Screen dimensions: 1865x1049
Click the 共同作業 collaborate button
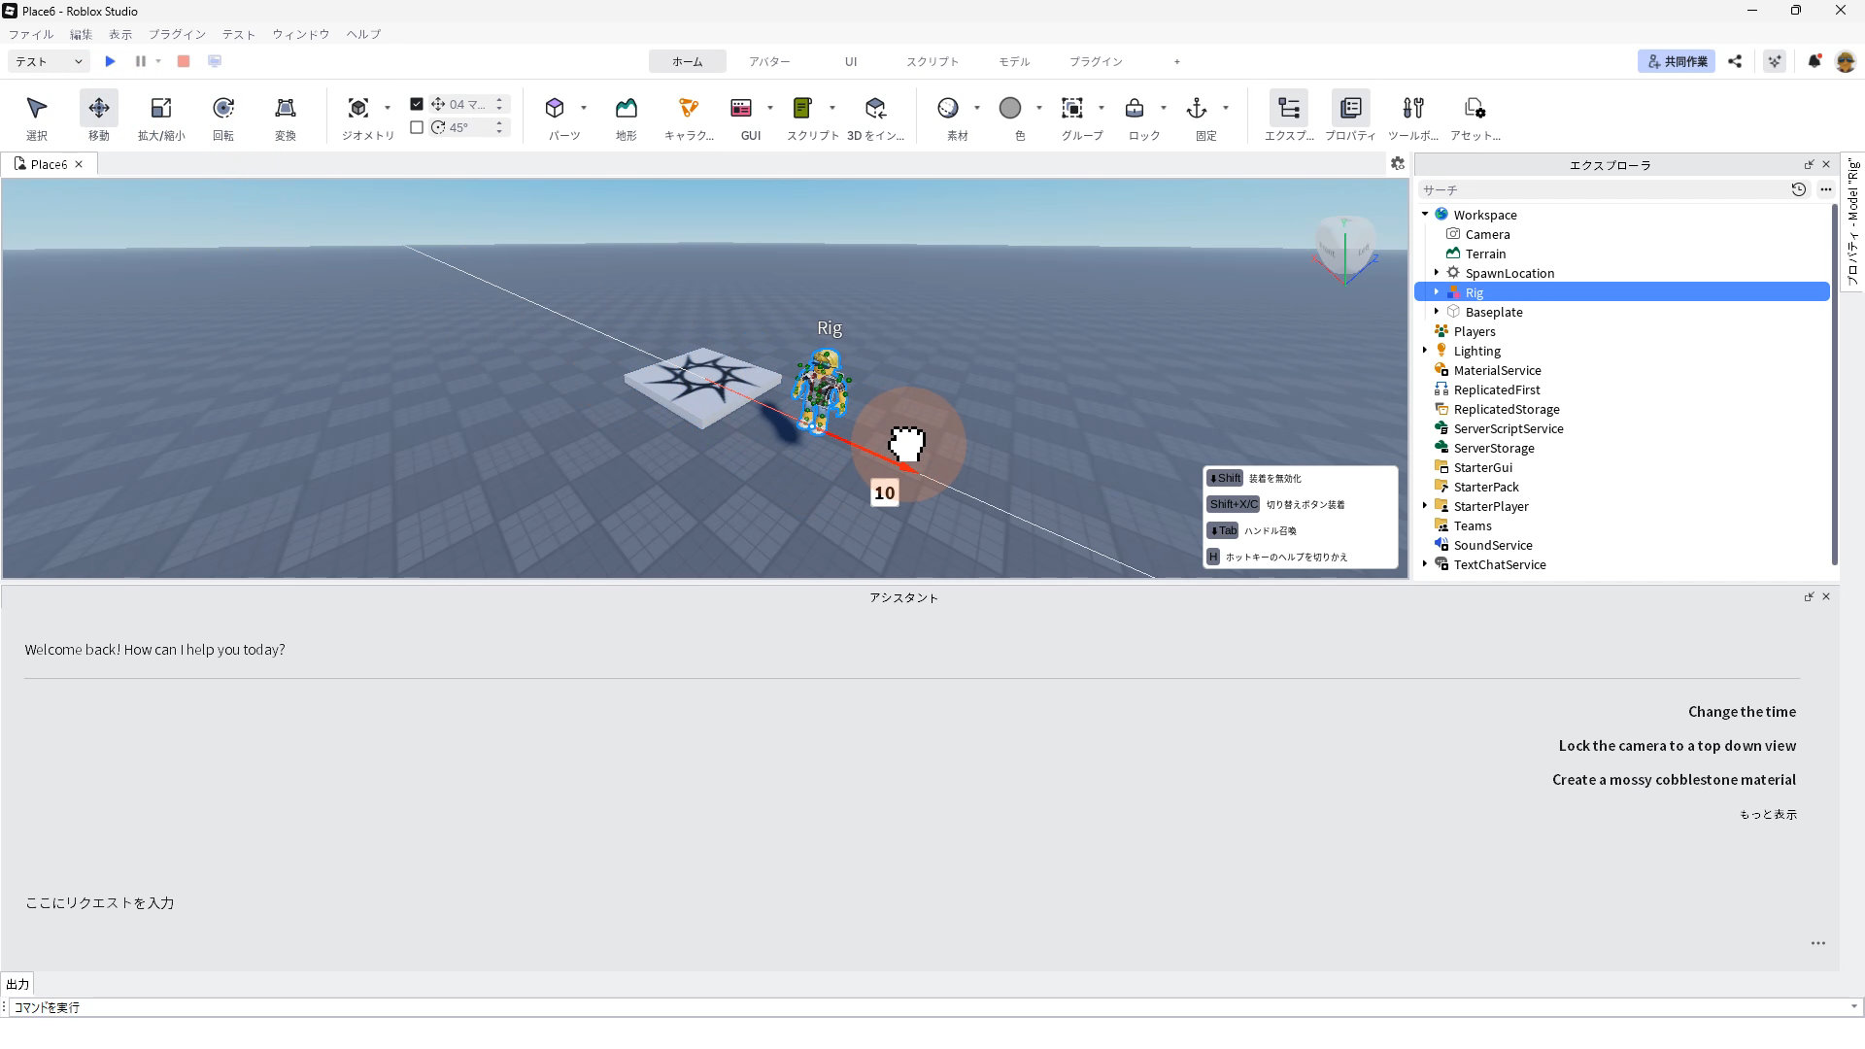(x=1676, y=61)
